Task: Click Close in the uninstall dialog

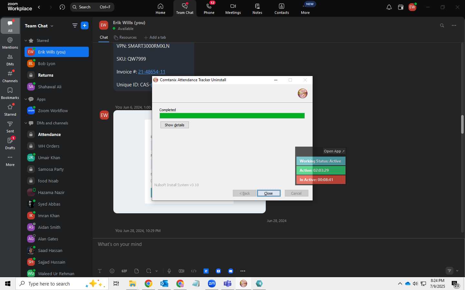Action: click(269, 193)
